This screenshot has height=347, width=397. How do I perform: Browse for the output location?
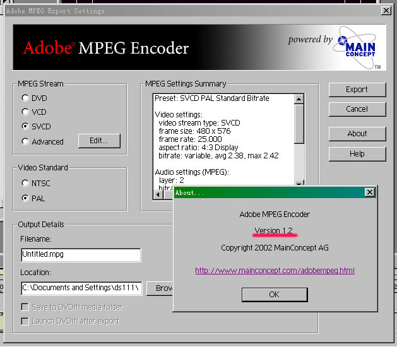pos(160,288)
